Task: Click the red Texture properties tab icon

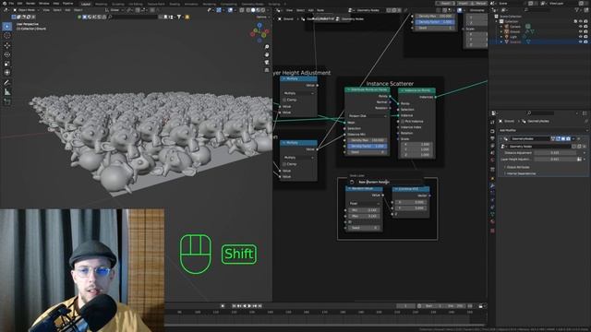Action: (x=492, y=231)
